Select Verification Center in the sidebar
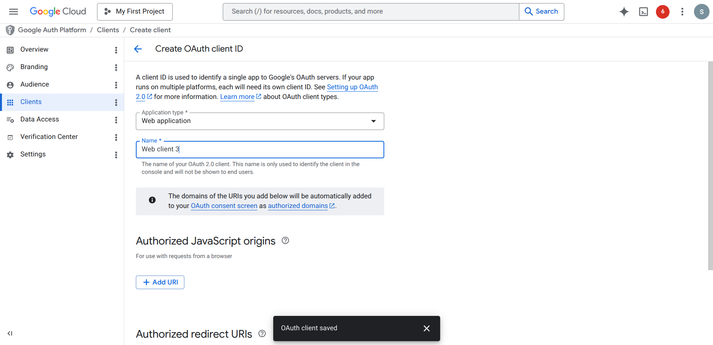Screen dimensions: 713x345 pos(62,137)
